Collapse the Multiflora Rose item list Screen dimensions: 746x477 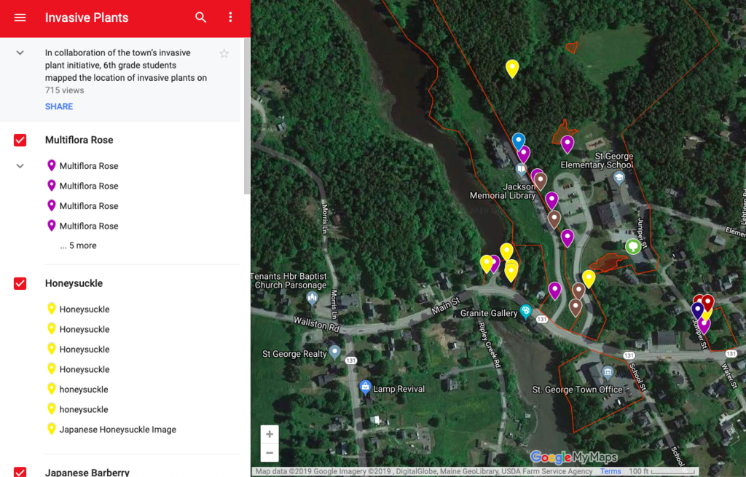pyautogui.click(x=20, y=165)
